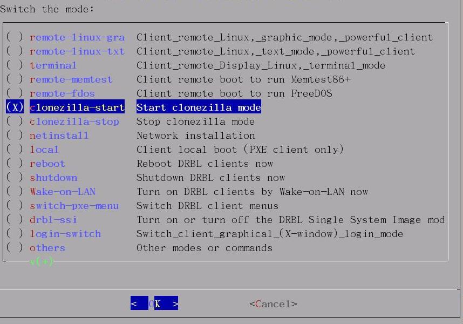Click 'Client remote boot to run Memtest86+' text
This screenshot has width=463, height=324.
coord(243,79)
